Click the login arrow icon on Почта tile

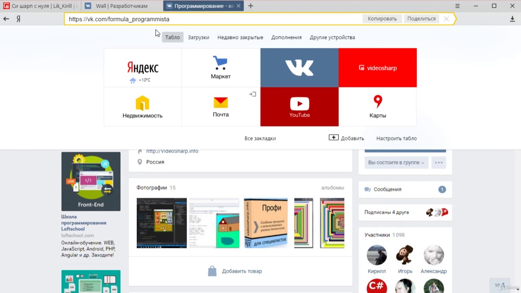tap(253, 94)
